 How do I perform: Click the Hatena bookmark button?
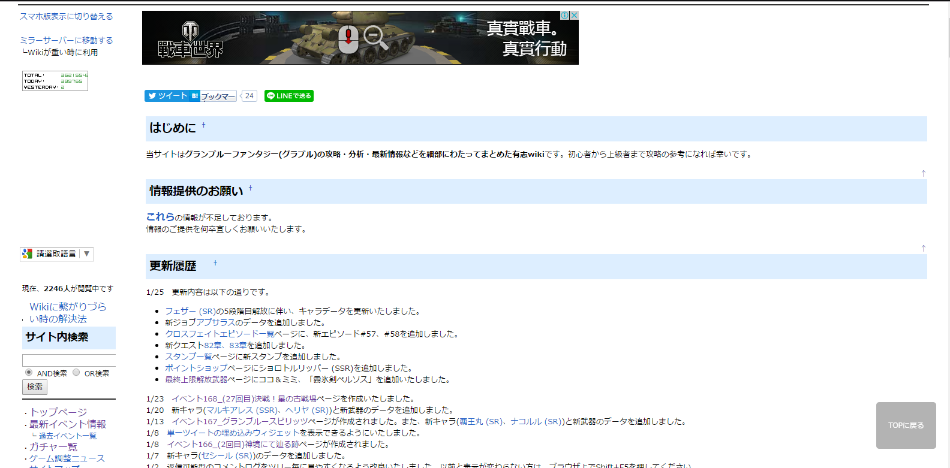coord(214,96)
